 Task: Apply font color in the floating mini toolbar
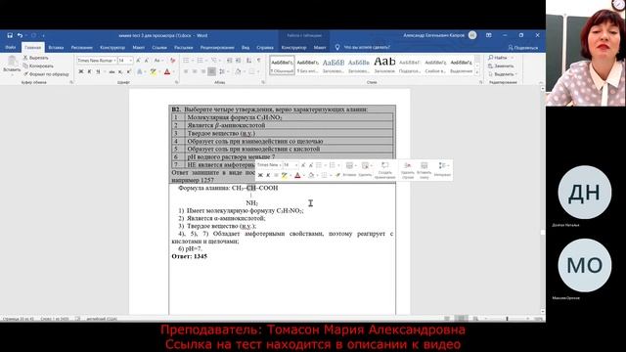point(297,175)
